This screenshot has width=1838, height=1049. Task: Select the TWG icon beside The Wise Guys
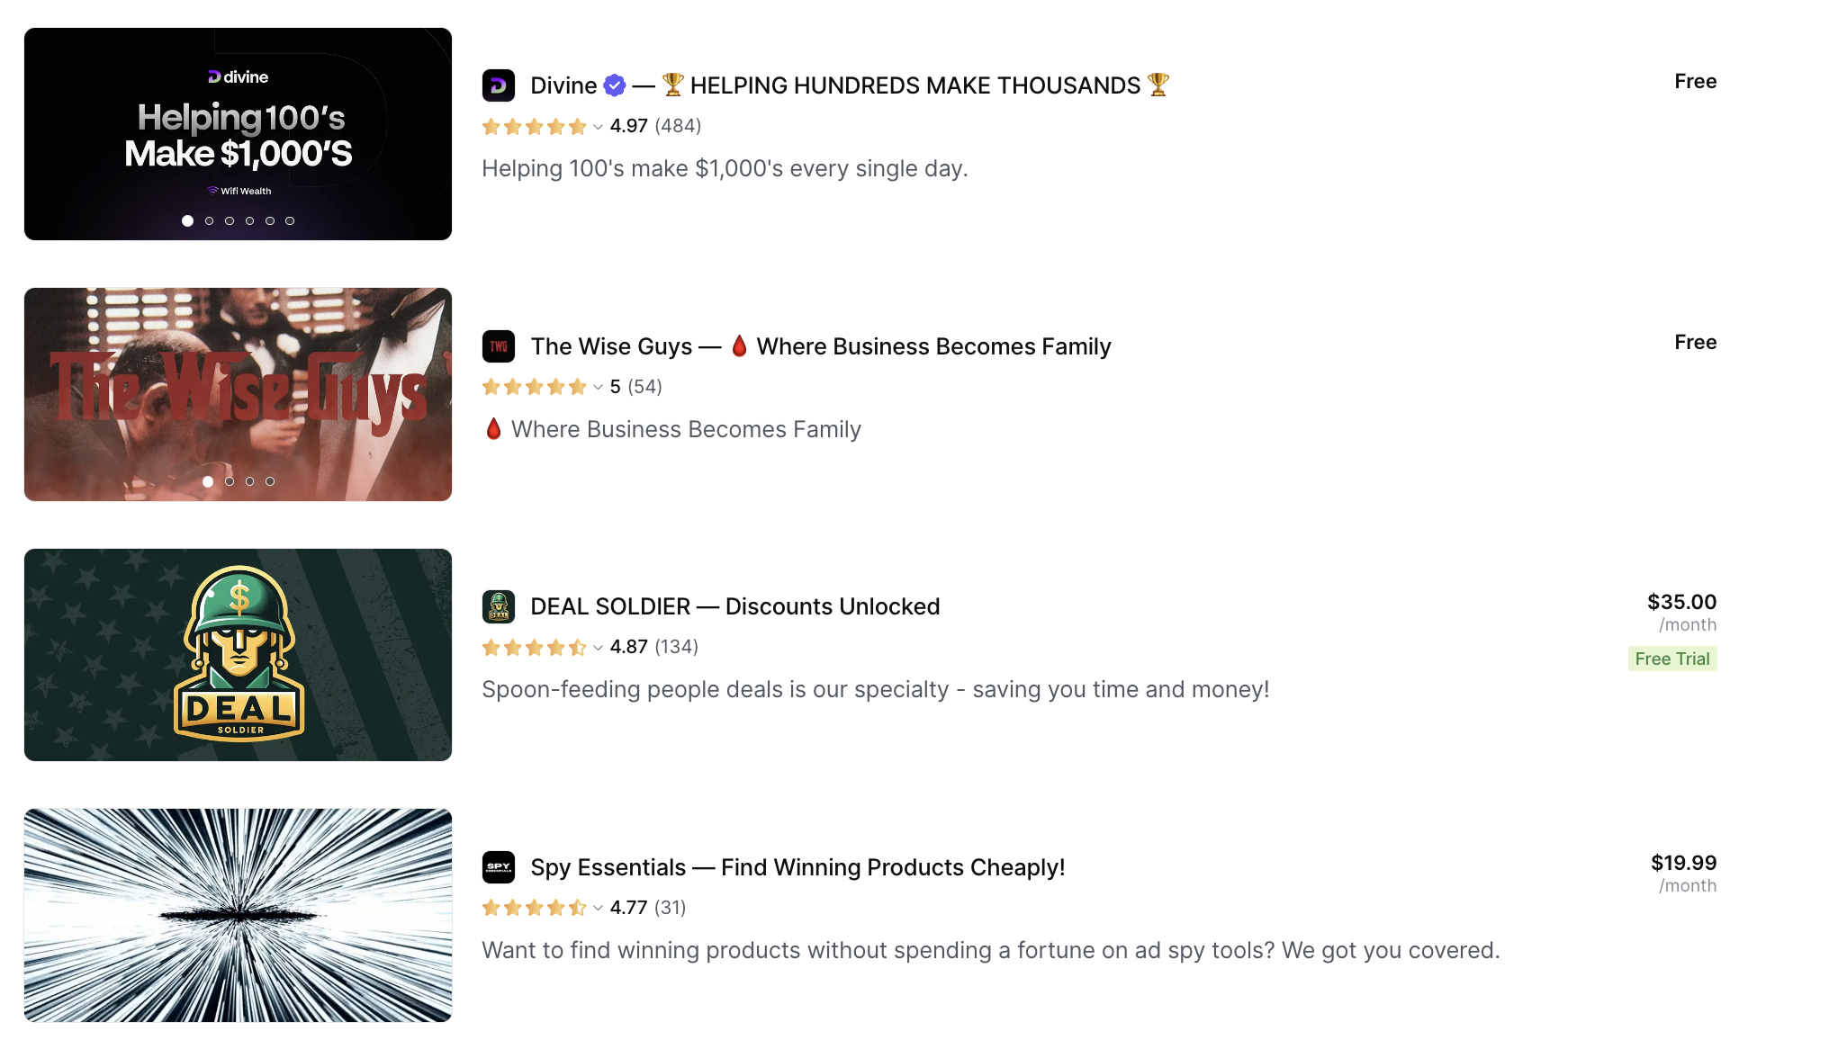pos(498,346)
